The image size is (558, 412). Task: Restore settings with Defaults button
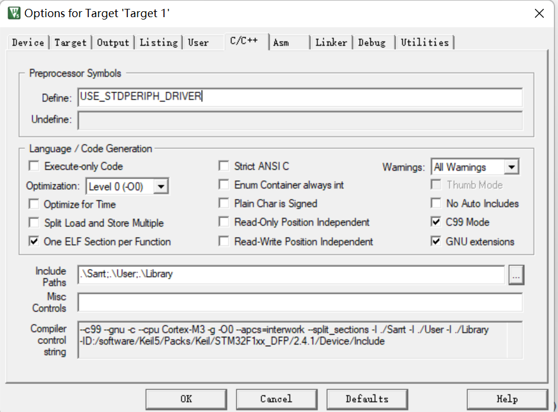(x=367, y=399)
